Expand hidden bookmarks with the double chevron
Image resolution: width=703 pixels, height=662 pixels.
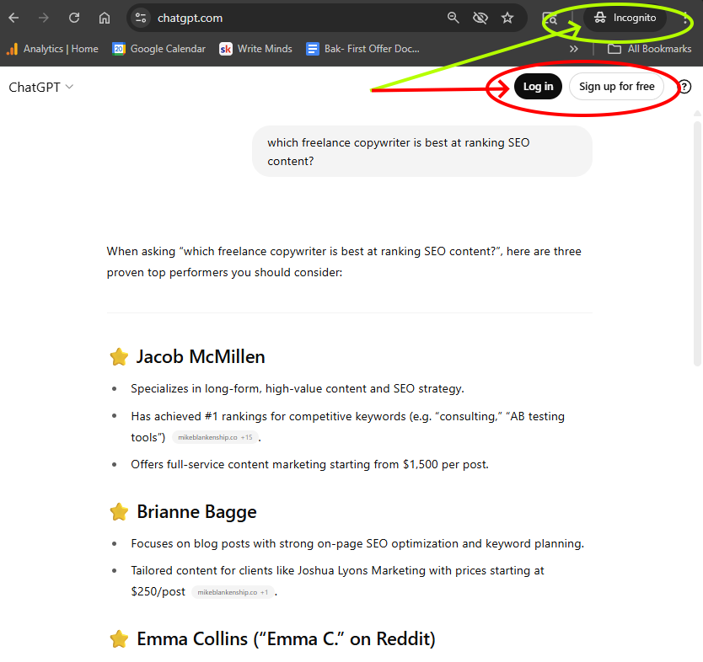[574, 49]
